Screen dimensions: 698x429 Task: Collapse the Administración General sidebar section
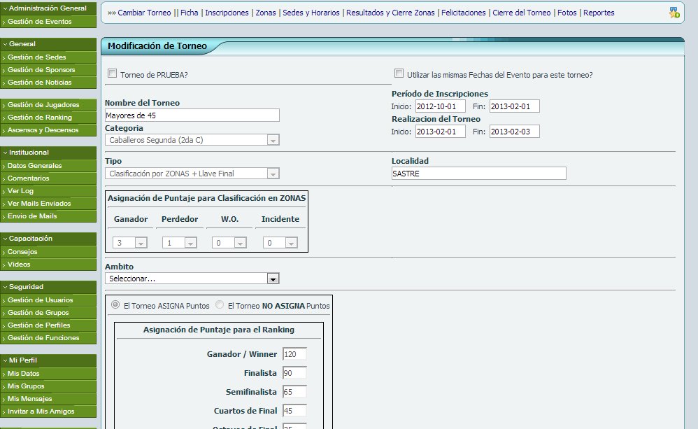click(48, 8)
